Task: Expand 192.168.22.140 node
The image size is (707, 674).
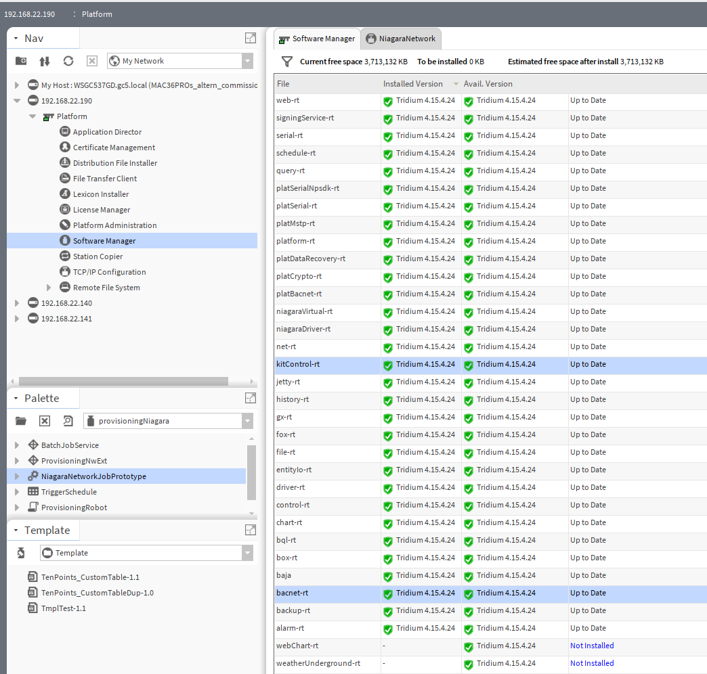Action: coord(17,303)
